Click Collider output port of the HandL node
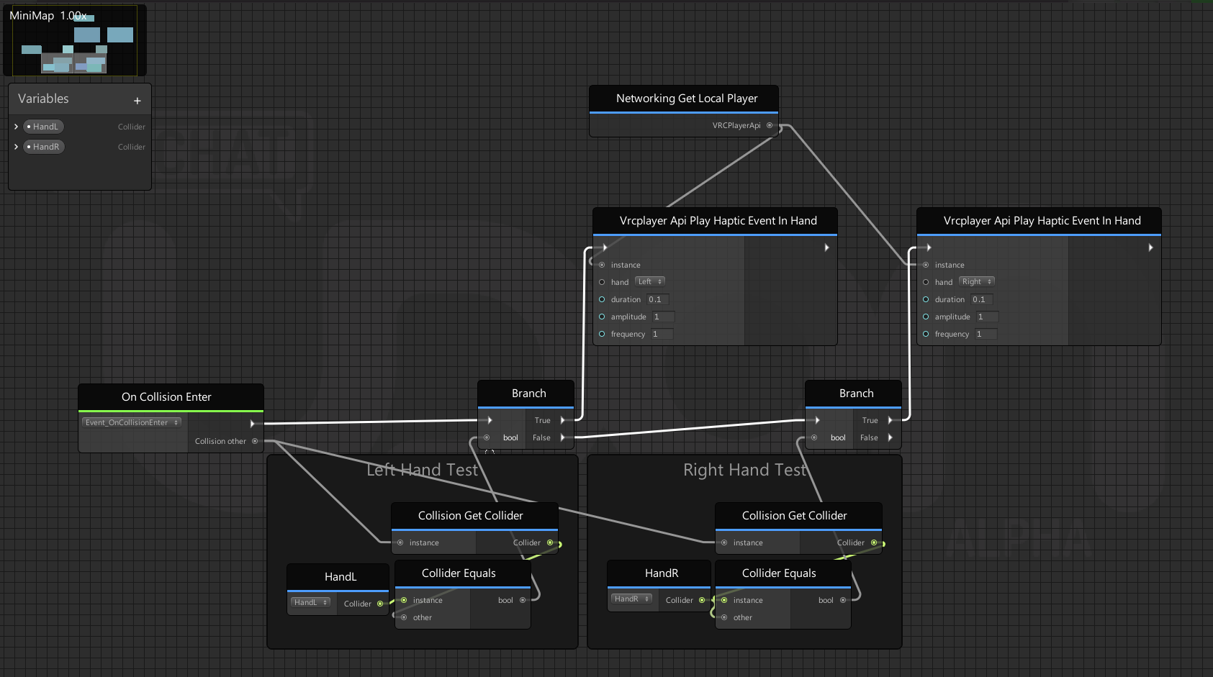 click(x=380, y=604)
